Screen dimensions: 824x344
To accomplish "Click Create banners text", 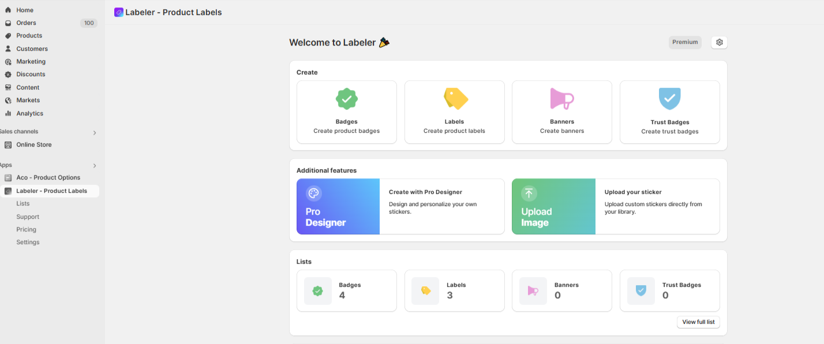I will tap(562, 131).
